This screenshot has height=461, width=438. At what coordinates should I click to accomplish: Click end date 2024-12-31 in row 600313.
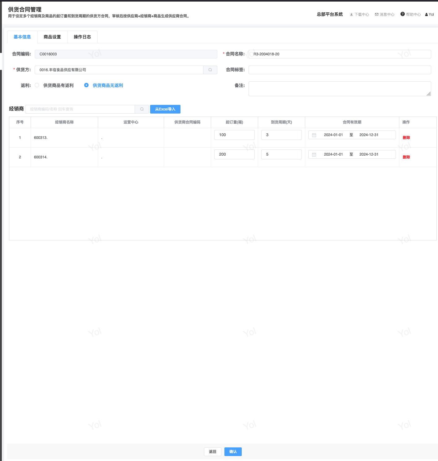(x=369, y=135)
